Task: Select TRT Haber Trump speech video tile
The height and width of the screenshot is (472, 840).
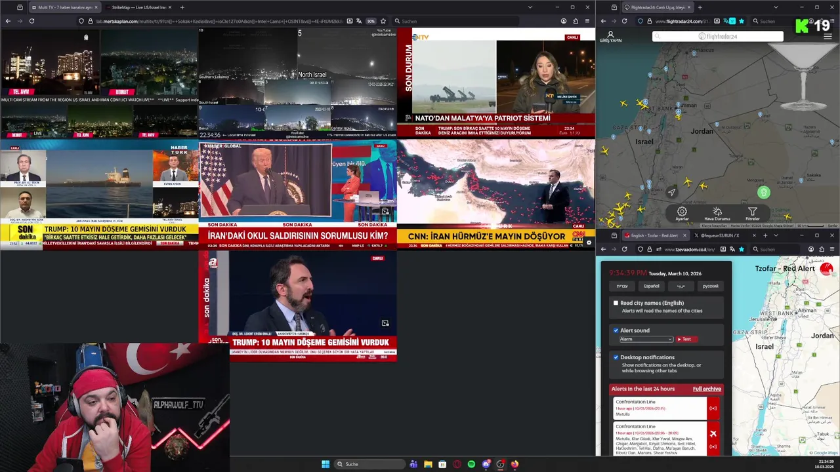Action: pyautogui.click(x=297, y=194)
